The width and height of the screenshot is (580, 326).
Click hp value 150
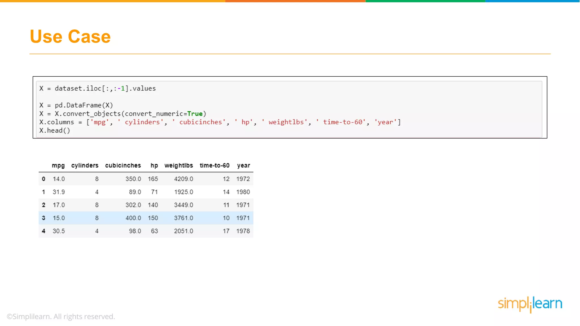pos(153,218)
